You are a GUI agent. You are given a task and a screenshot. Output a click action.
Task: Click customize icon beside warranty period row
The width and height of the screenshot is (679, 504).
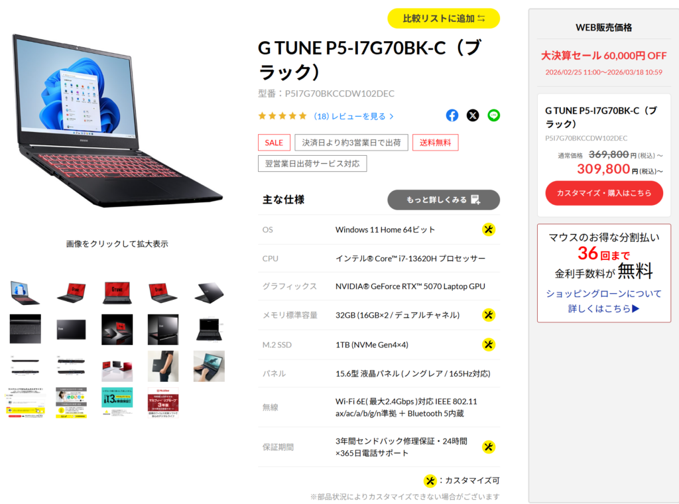click(489, 447)
